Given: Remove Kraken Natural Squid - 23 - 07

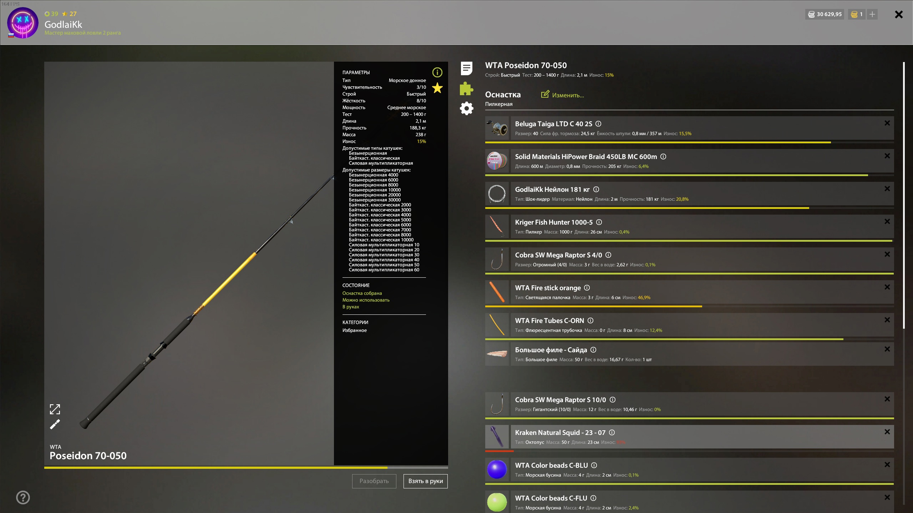Looking at the screenshot, I should click(887, 432).
